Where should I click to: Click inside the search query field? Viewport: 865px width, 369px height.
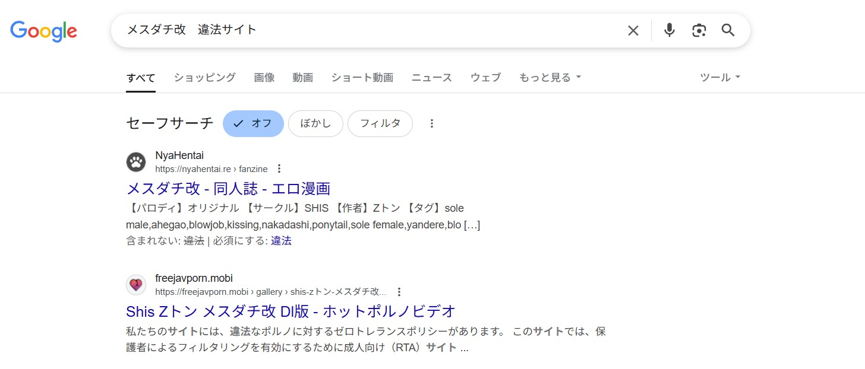[356, 30]
